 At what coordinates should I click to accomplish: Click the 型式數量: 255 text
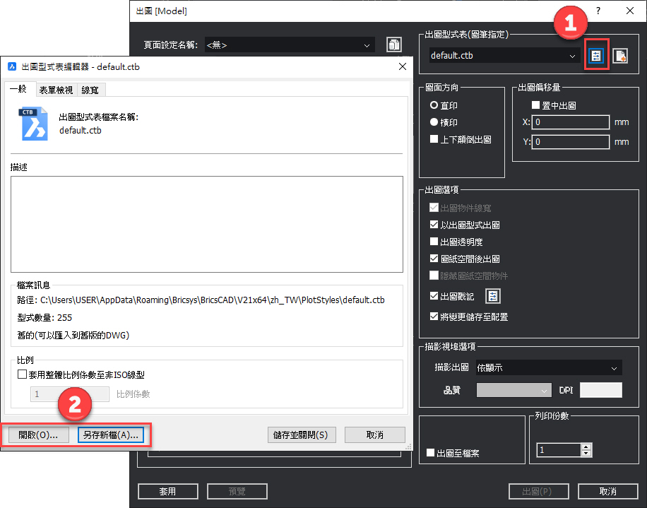point(44,318)
